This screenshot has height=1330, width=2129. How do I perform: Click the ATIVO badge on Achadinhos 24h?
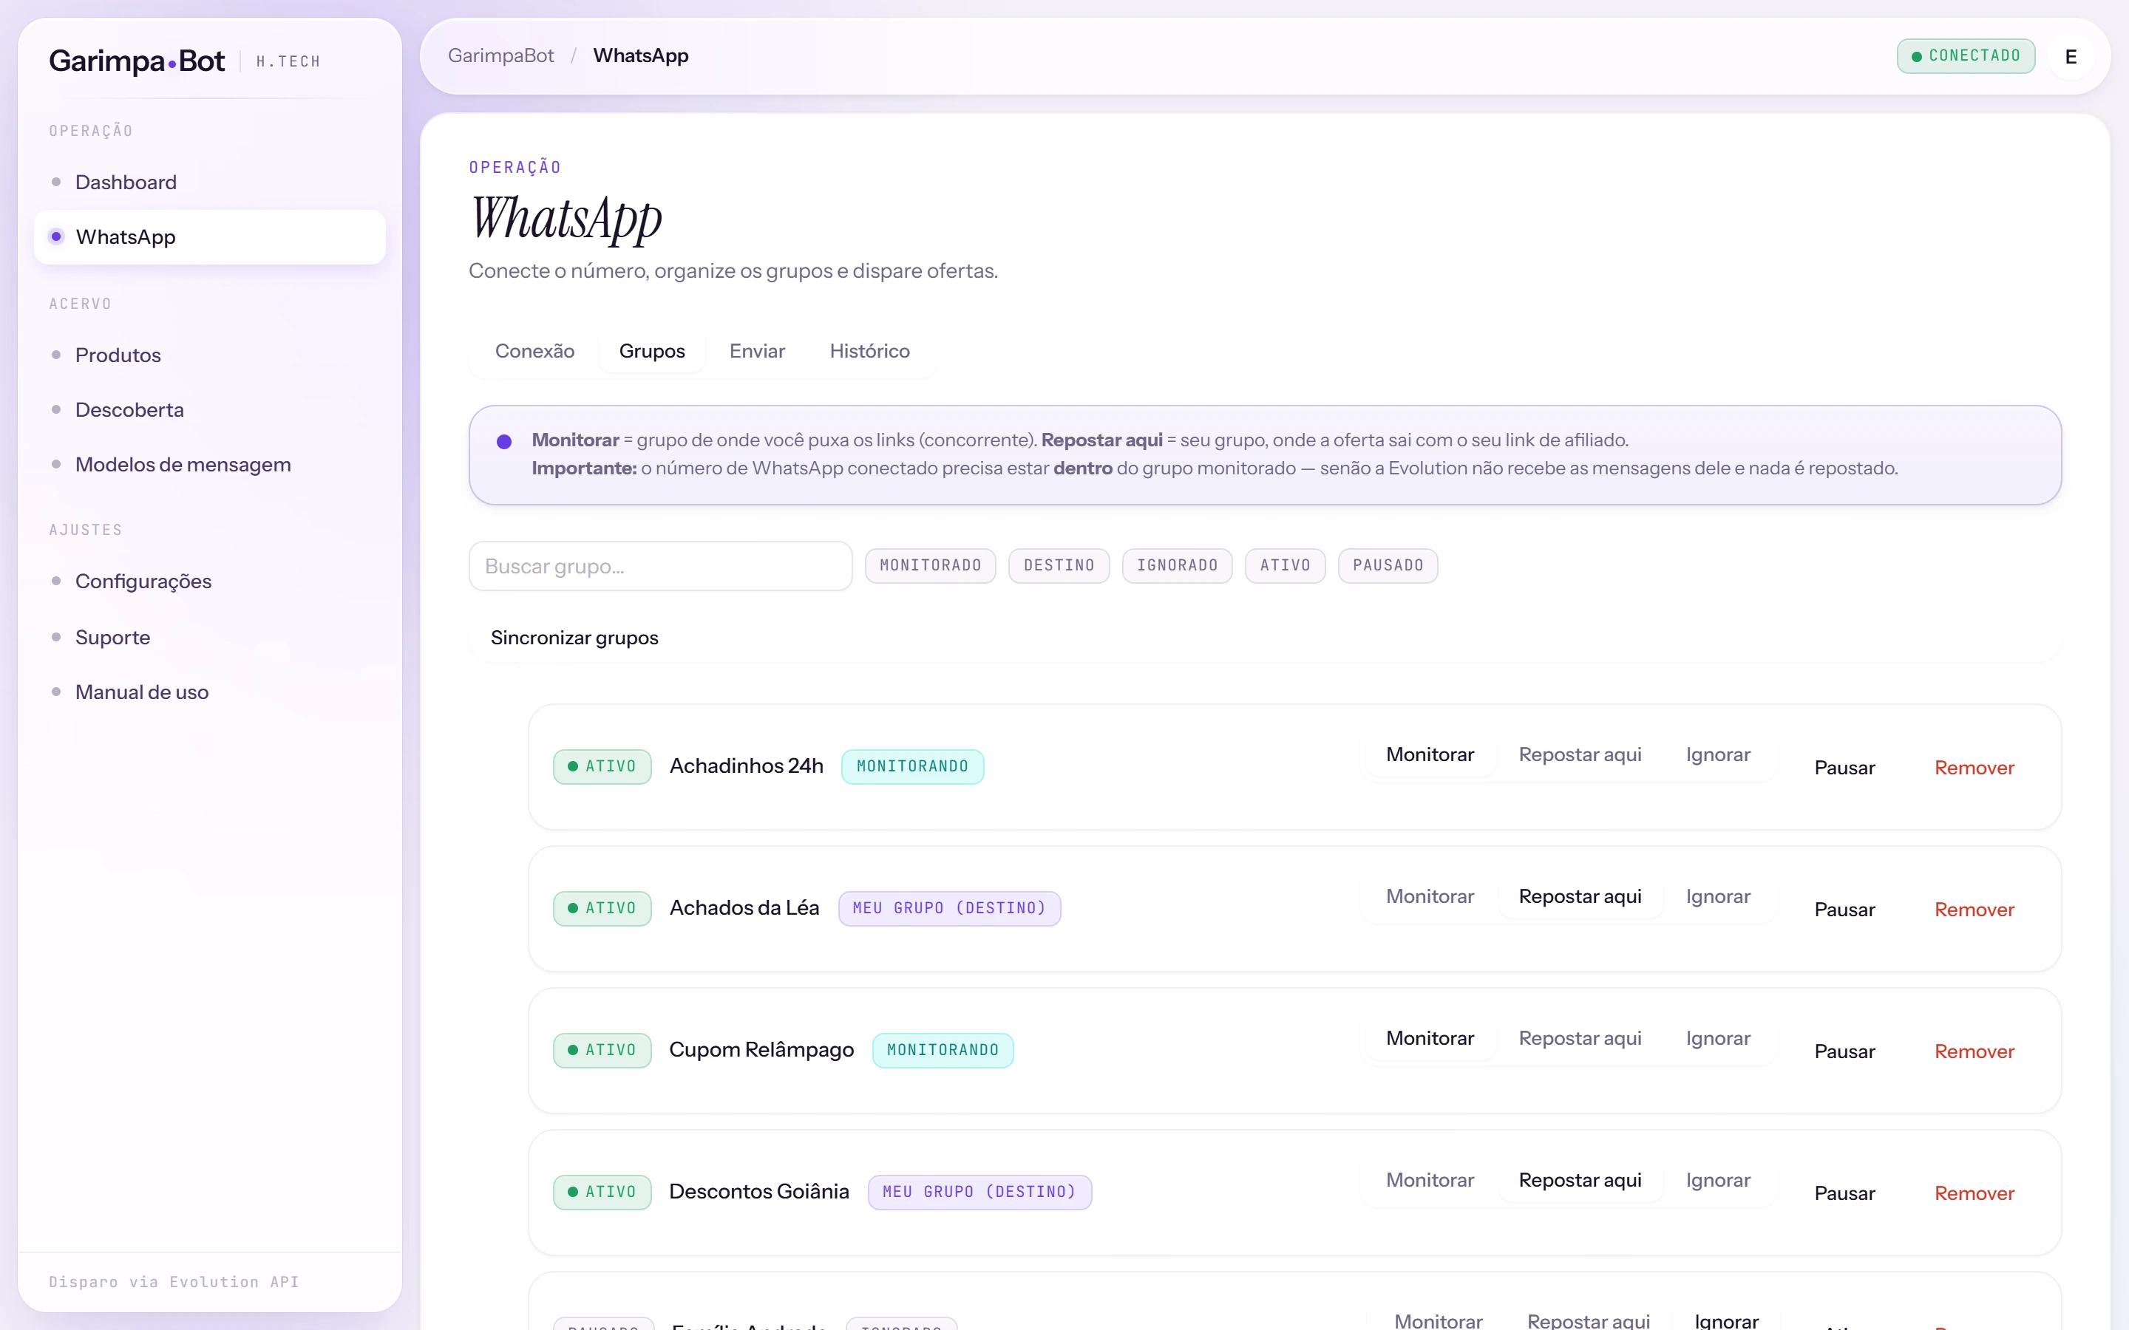point(602,766)
